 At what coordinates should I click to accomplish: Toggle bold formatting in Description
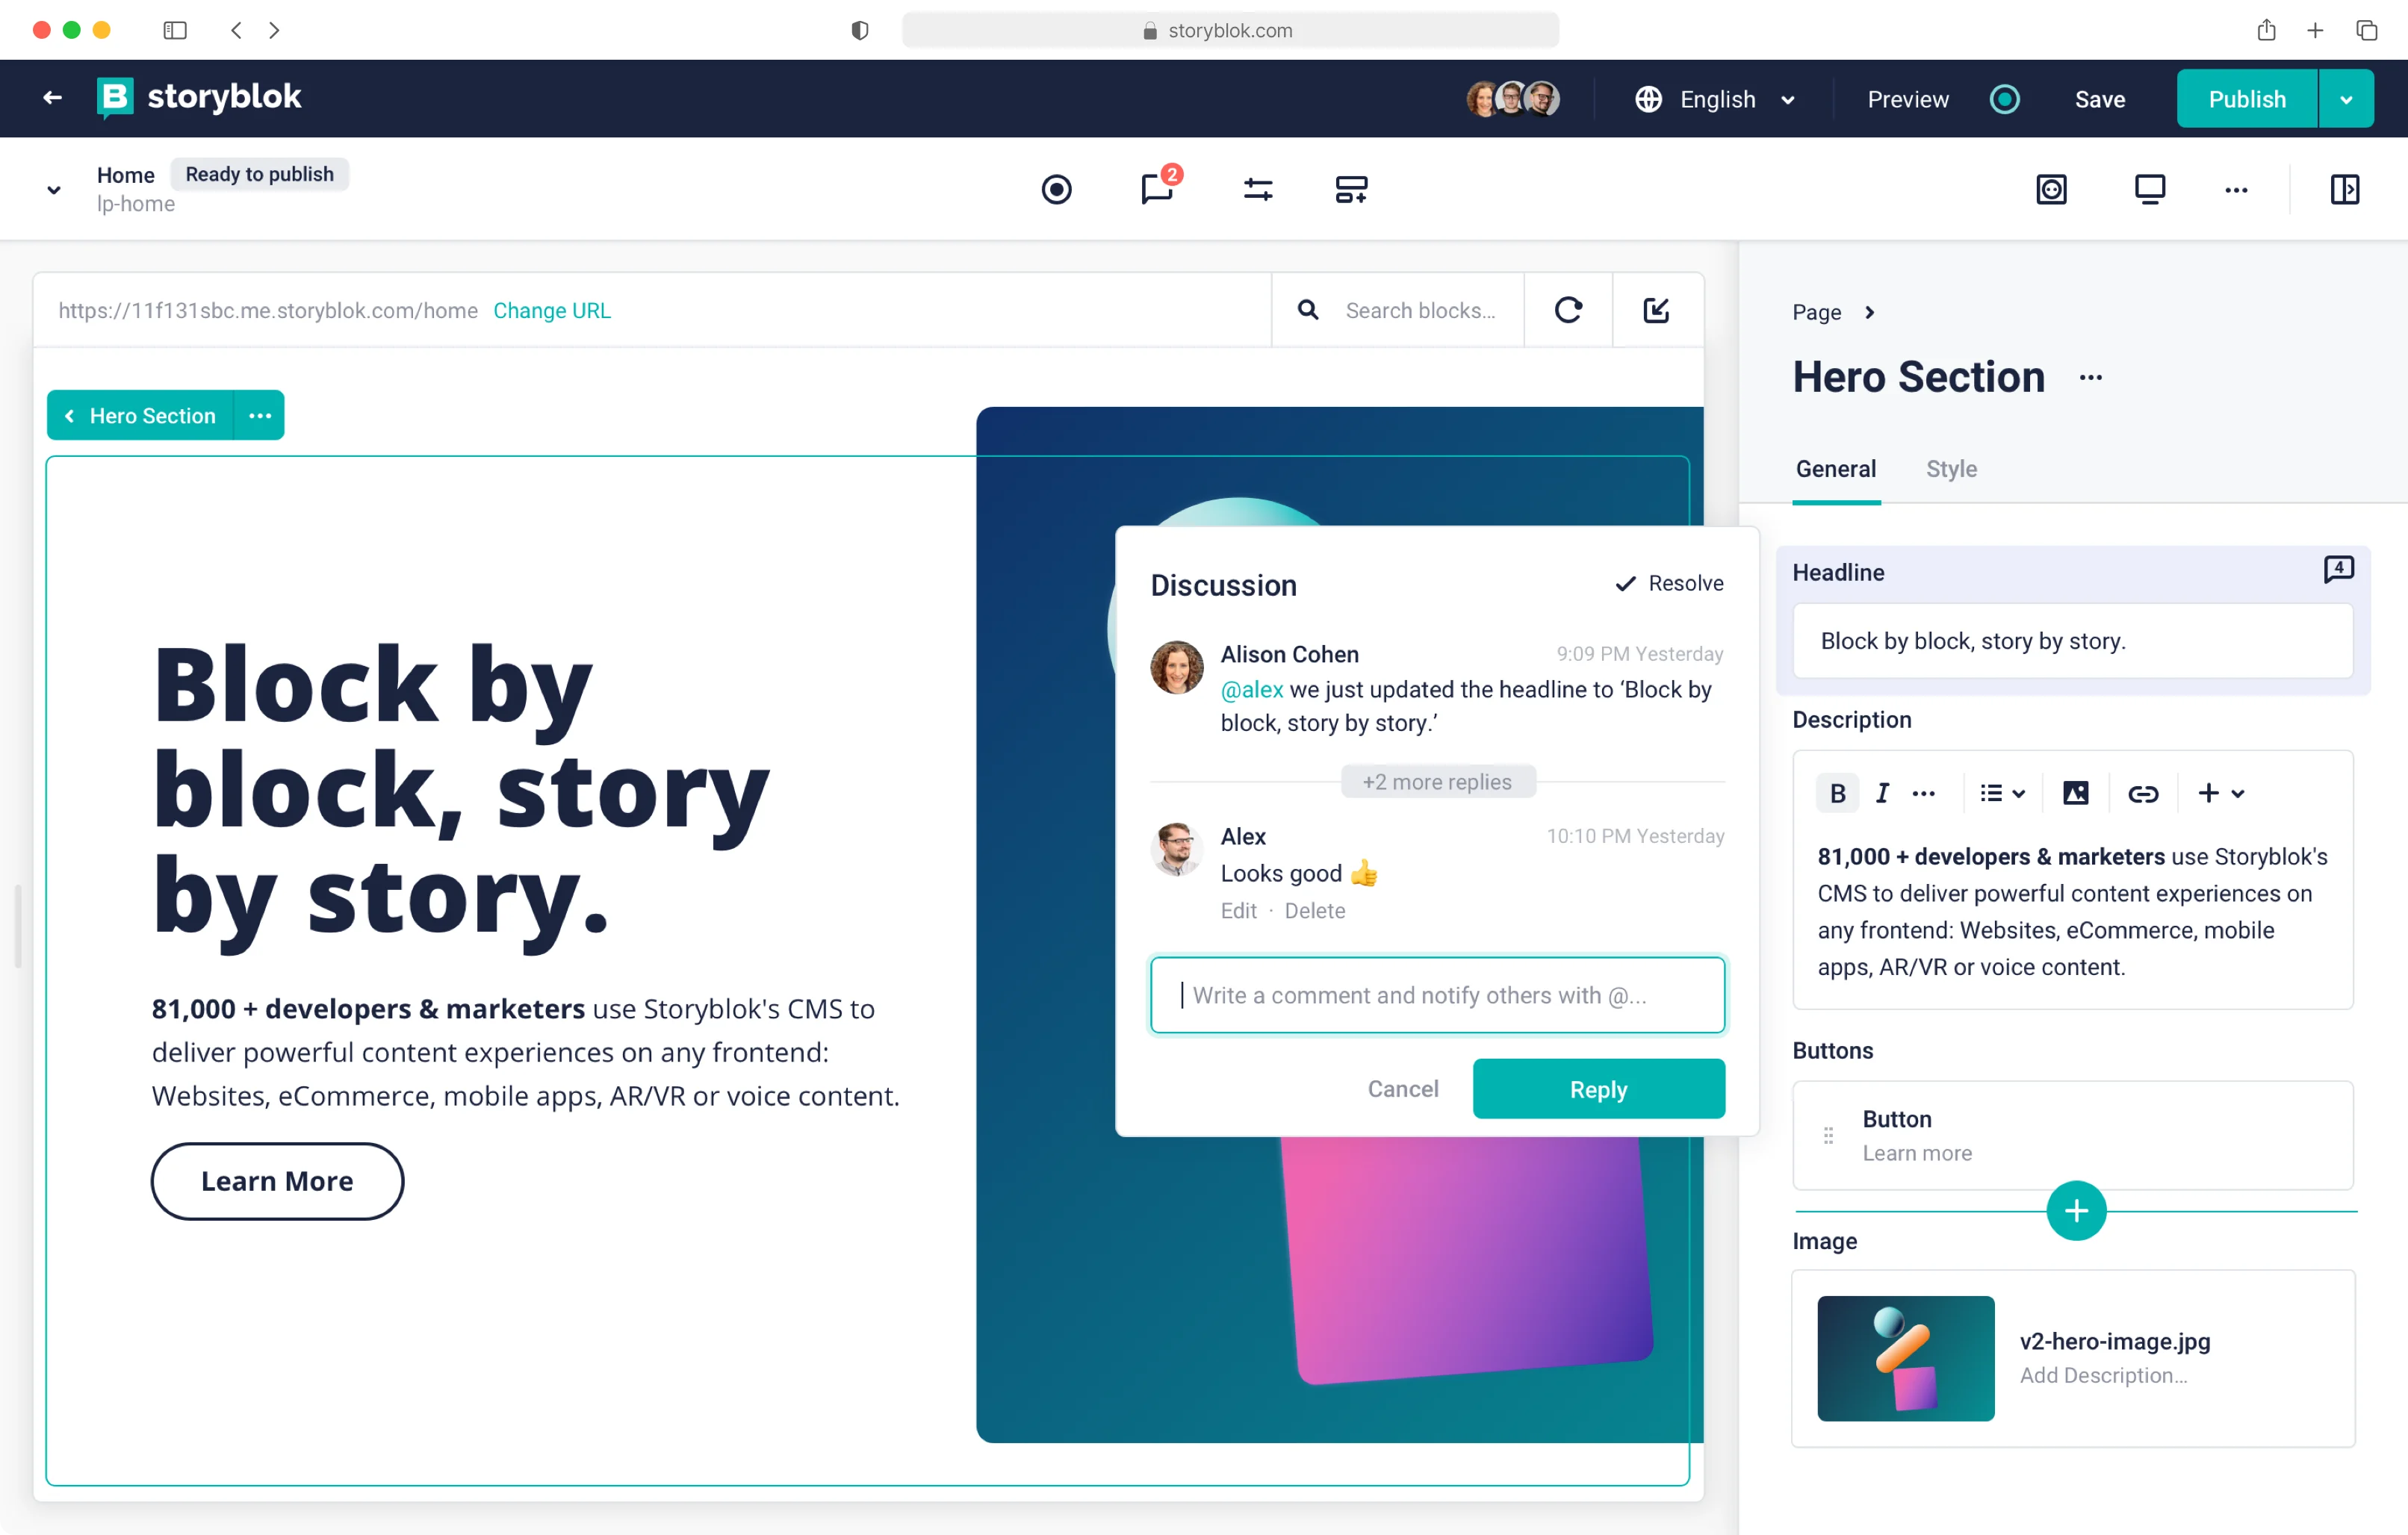pos(1837,794)
